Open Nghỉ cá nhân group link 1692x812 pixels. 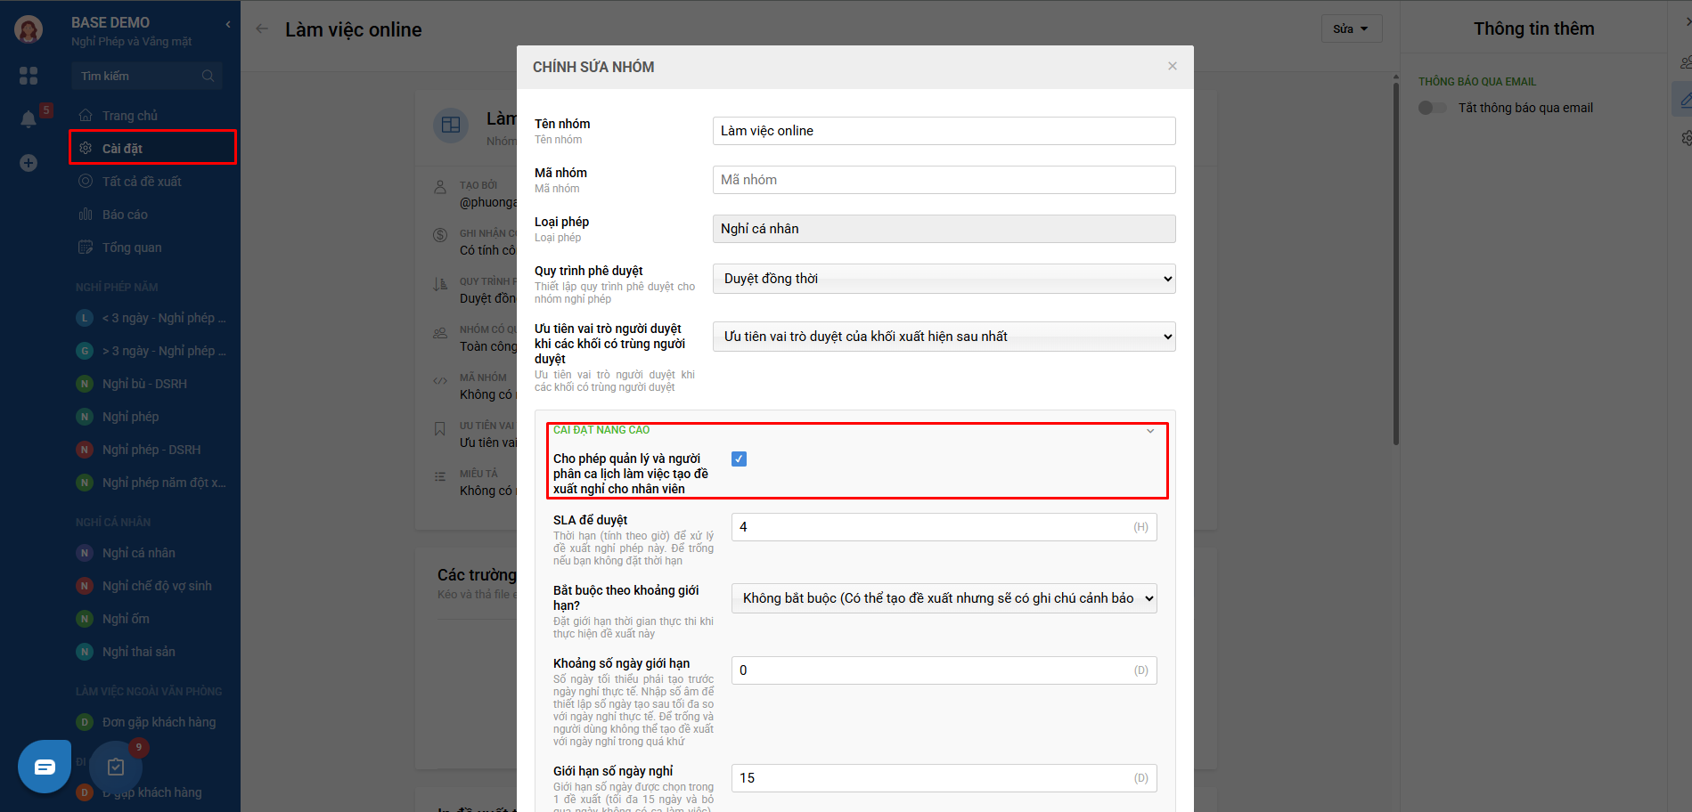coord(139,553)
